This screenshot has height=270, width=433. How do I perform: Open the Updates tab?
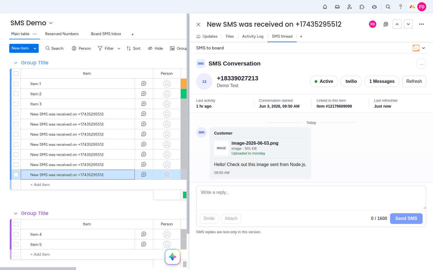(207, 37)
